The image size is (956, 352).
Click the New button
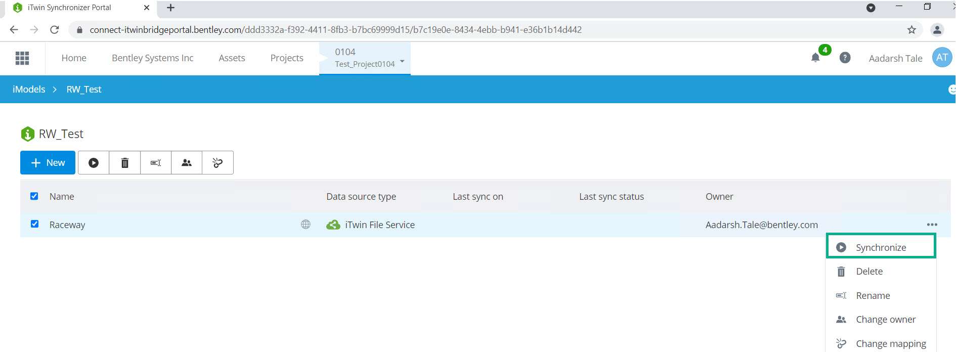pyautogui.click(x=48, y=163)
